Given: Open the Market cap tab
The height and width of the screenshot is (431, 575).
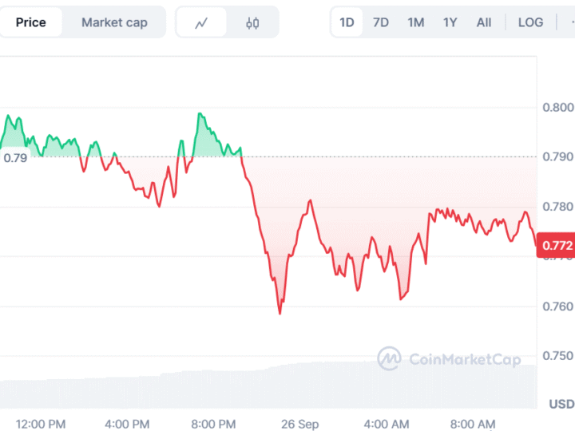Looking at the screenshot, I should click(114, 22).
